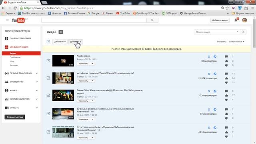
Task: Click Отправить отзыв button
Action: (x=15, y=117)
